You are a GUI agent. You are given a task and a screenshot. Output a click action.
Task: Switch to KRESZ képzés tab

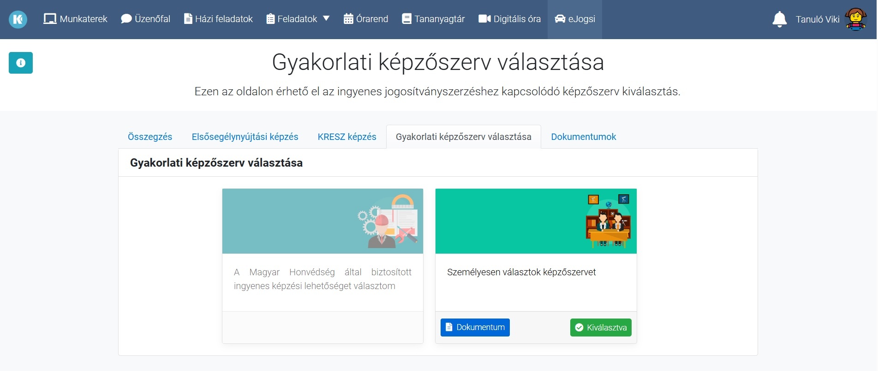tap(347, 137)
